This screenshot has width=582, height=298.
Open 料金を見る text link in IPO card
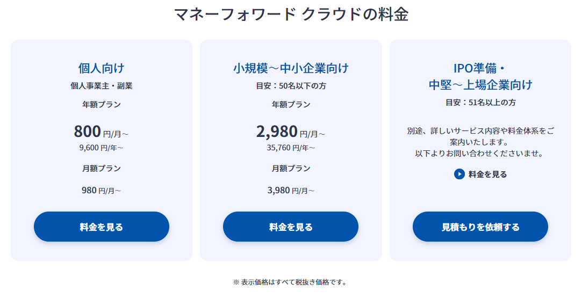[487, 174]
